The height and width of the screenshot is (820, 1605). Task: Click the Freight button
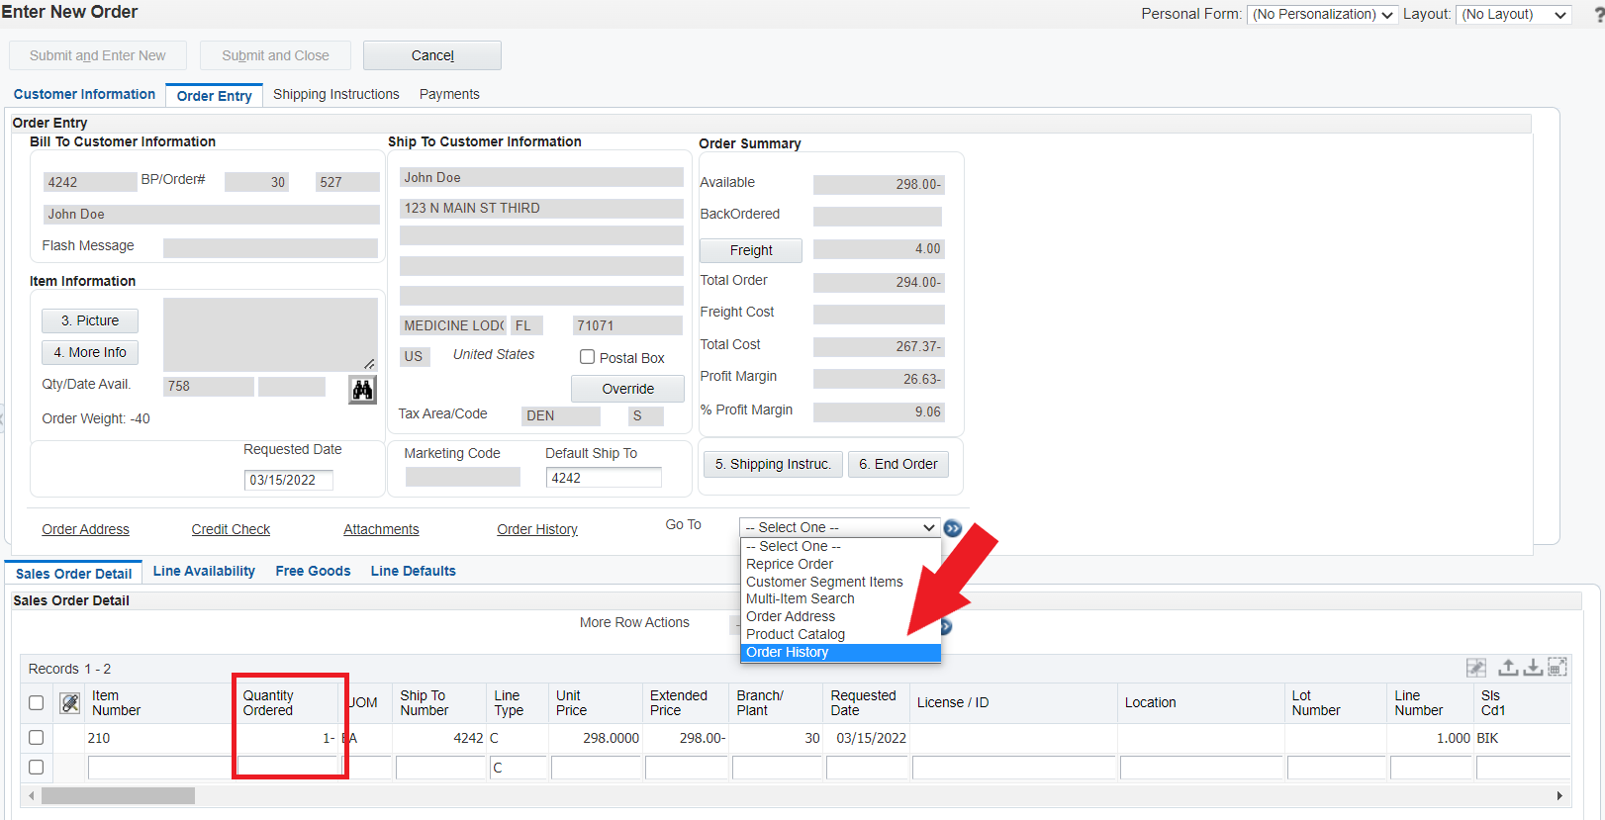click(751, 250)
